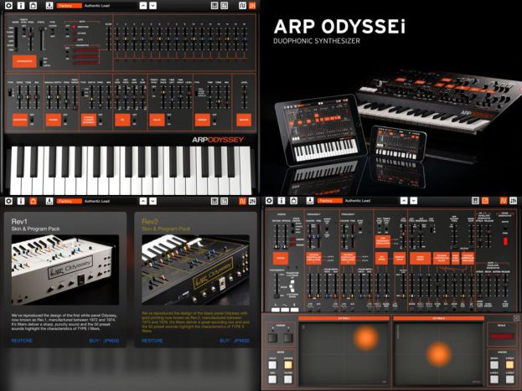
Task: Toggle Chorus/Flanger/Ensemble on/off switch
Action: (x=101, y=120)
